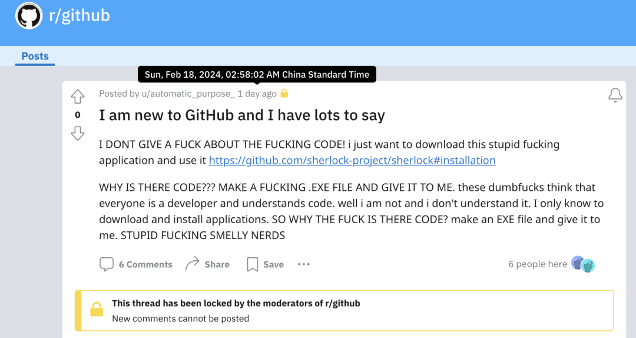Click the GitHub octocat logo icon
This screenshot has width=636, height=338.
coord(29,16)
